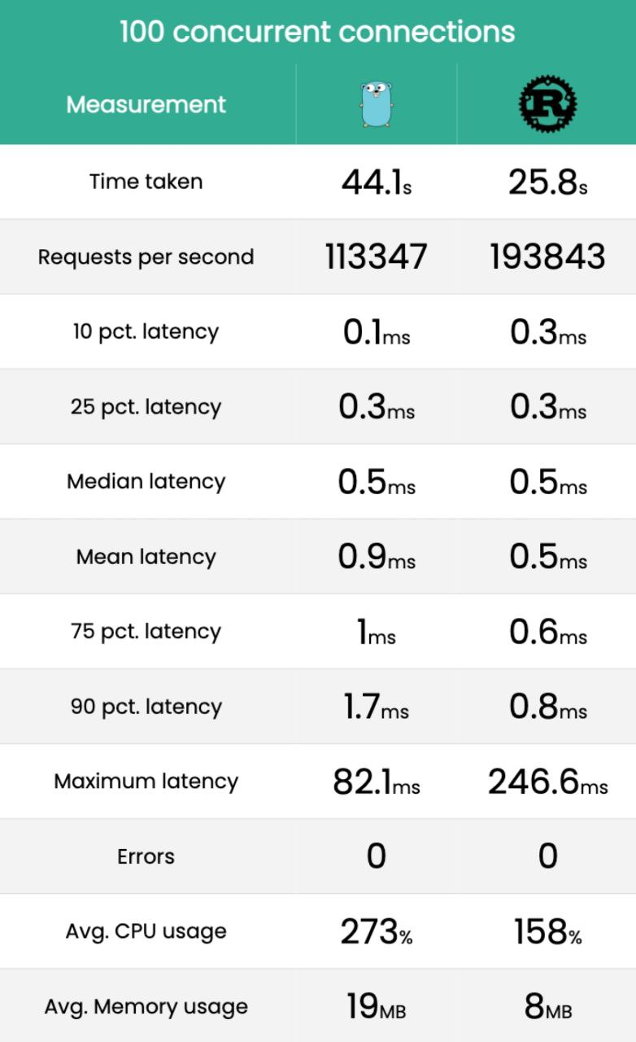The image size is (636, 1042).
Task: Click the Go gopher mascot icon
Action: pos(377,104)
